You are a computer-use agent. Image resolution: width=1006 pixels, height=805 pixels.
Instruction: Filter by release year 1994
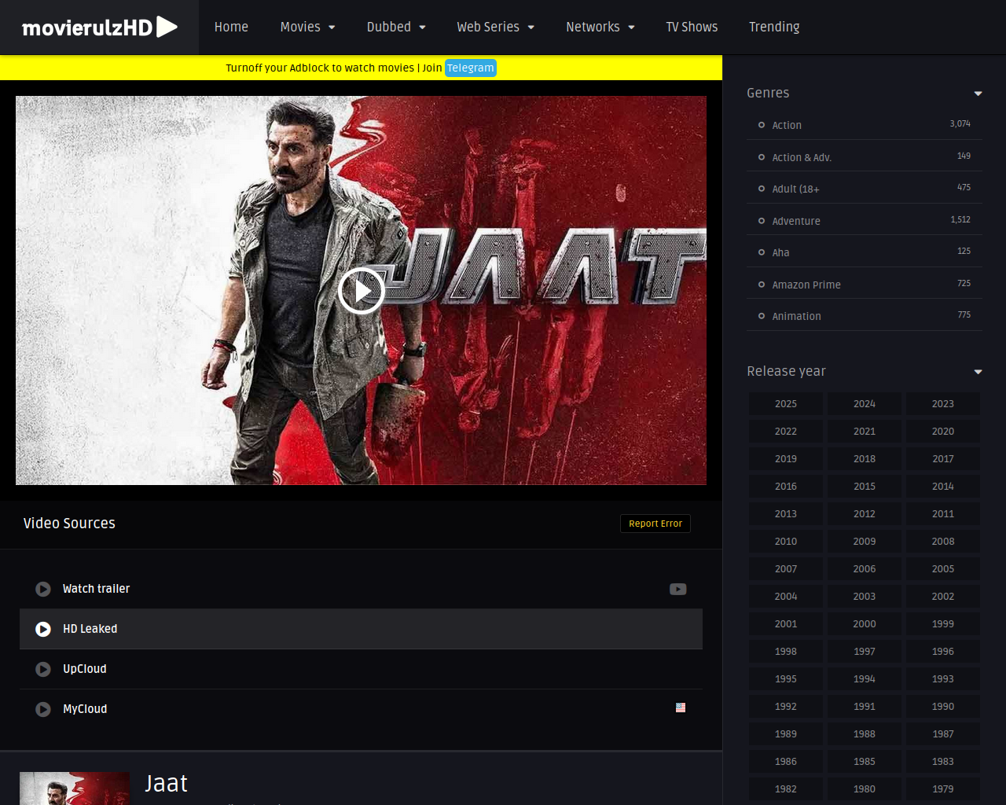[x=865, y=679]
